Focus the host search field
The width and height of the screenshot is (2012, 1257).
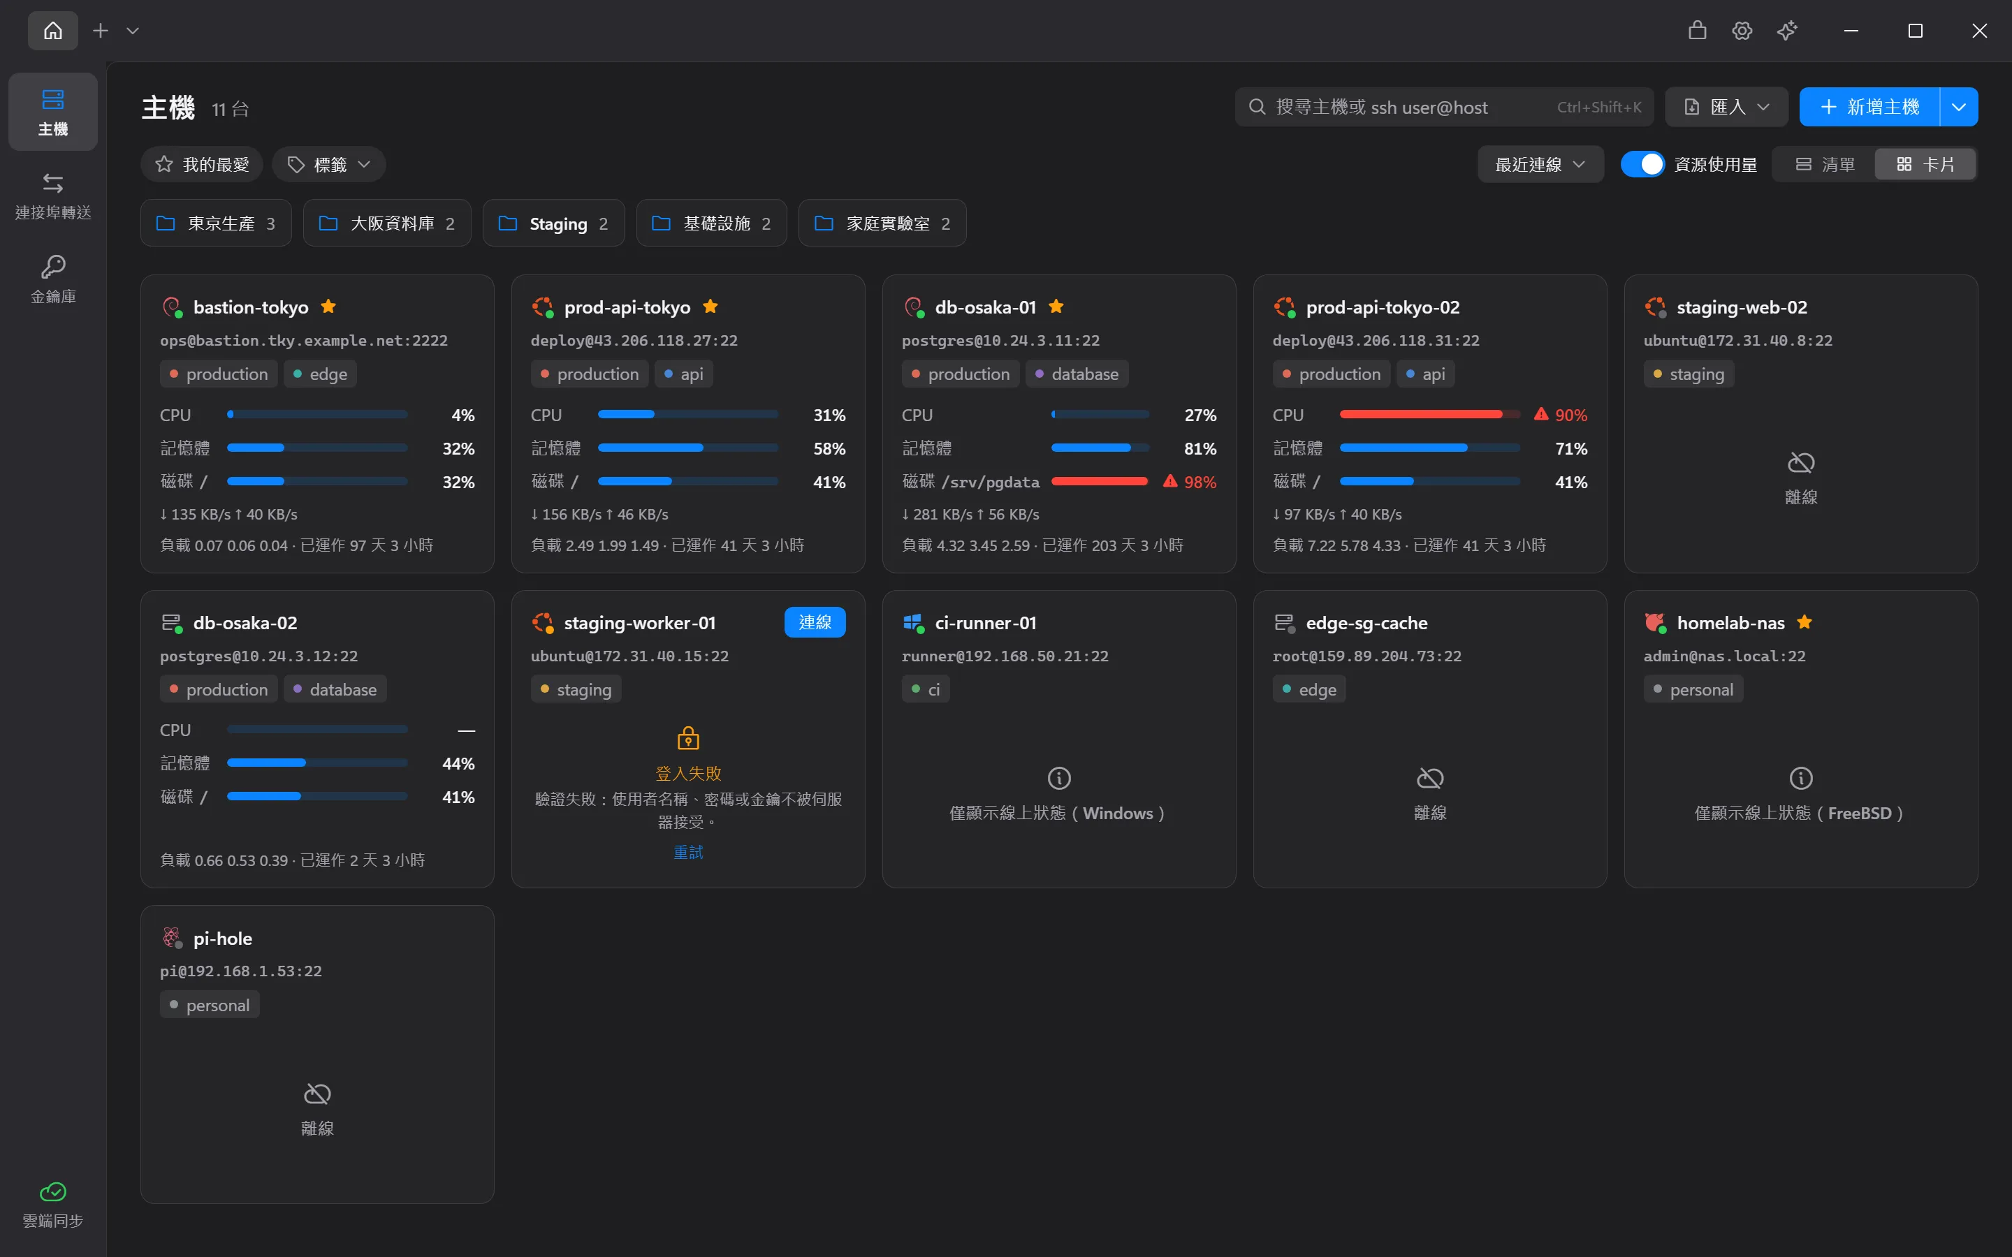(x=1444, y=108)
